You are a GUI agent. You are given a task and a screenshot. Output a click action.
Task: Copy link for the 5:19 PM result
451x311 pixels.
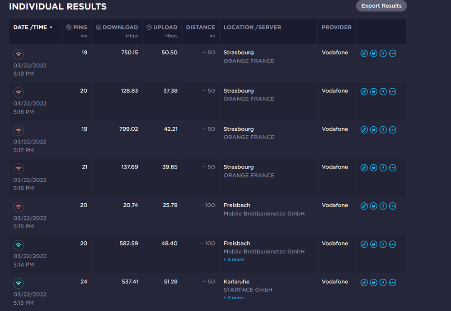[x=364, y=53]
